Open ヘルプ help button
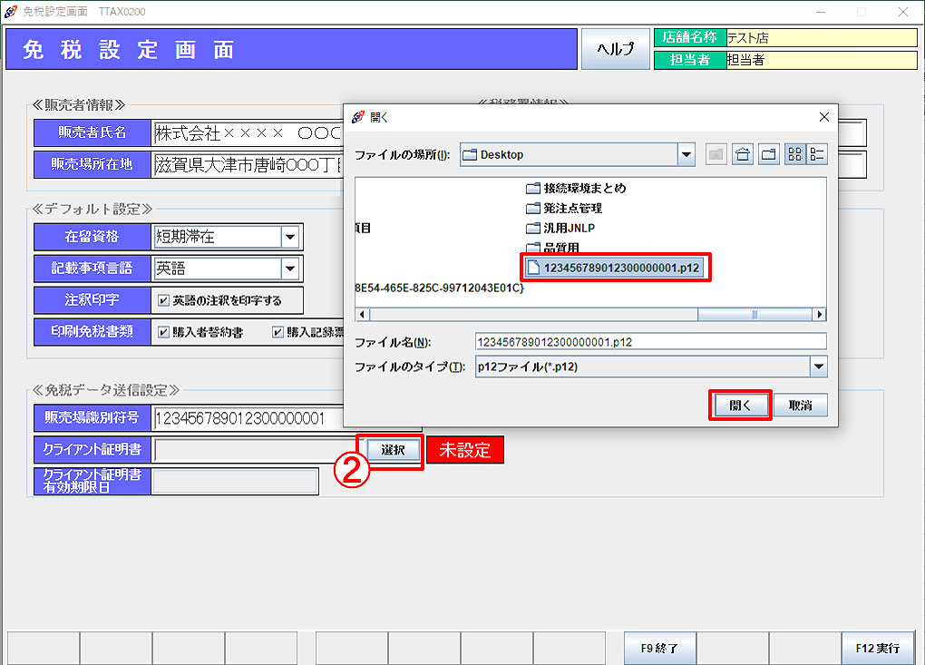Image resolution: width=925 pixels, height=665 pixels. click(615, 49)
